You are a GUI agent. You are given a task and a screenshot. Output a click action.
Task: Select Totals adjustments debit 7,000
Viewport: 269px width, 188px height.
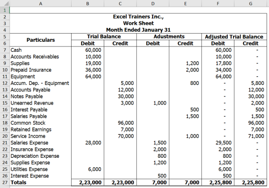pyautogui.click(x=153, y=183)
